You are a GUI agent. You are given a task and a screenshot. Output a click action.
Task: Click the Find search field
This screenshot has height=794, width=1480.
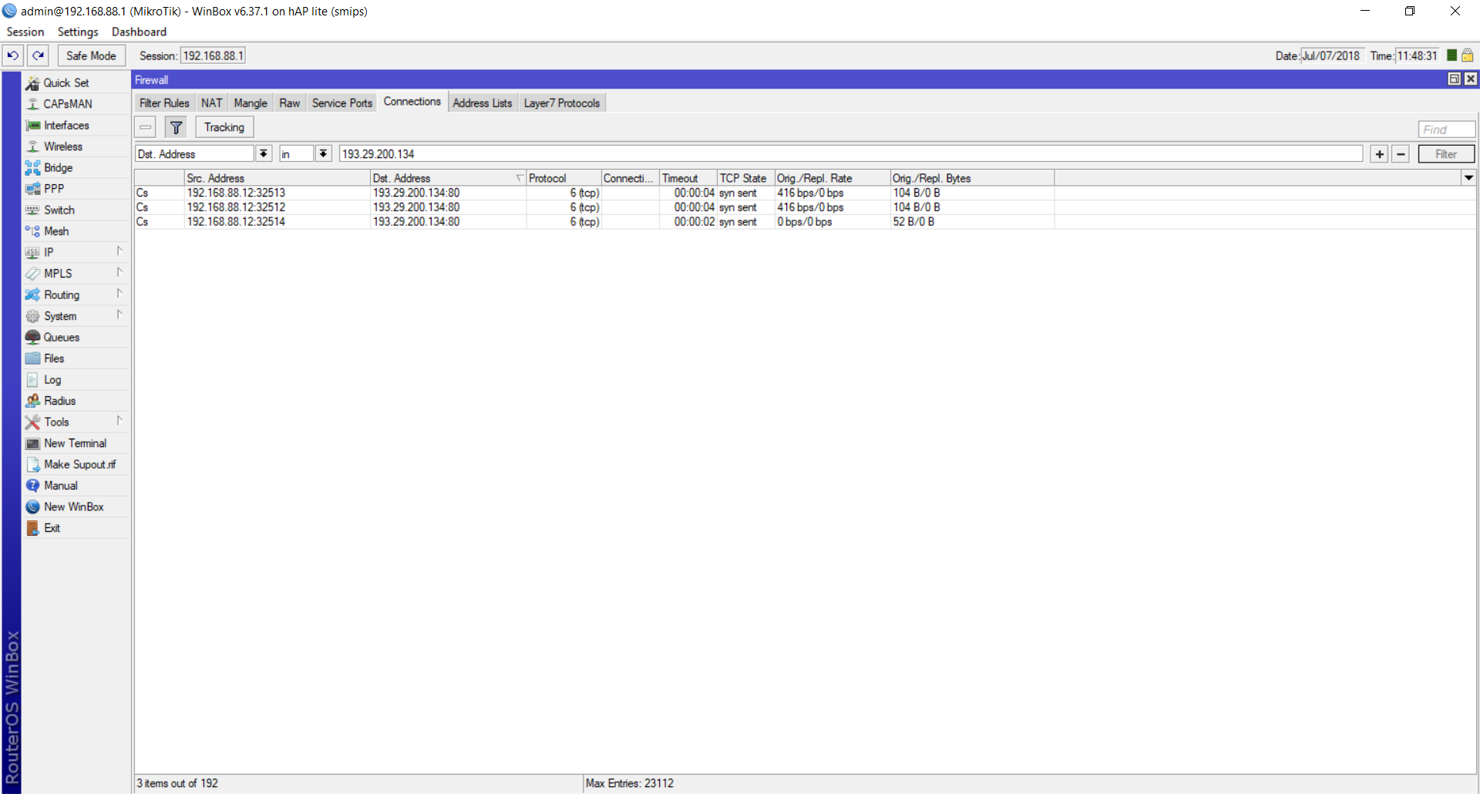tap(1447, 130)
